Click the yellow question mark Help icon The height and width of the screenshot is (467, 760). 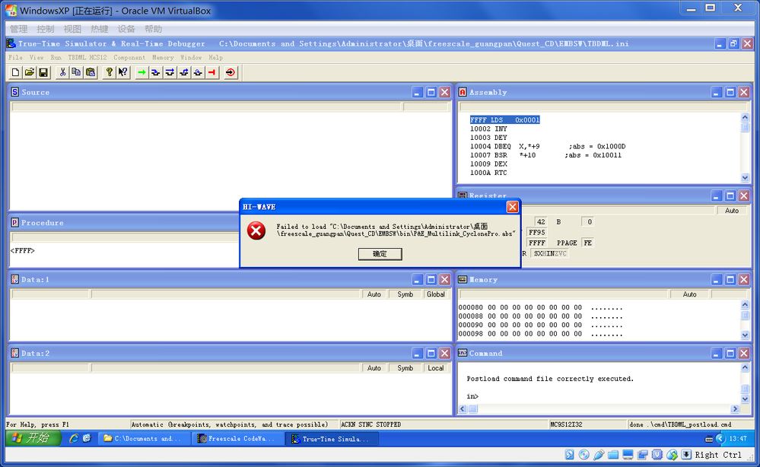coord(109,73)
